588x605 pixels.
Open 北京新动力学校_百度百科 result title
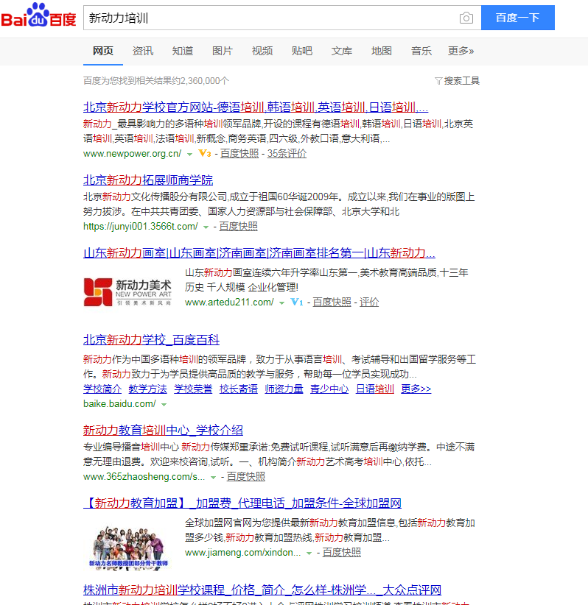coord(152,339)
